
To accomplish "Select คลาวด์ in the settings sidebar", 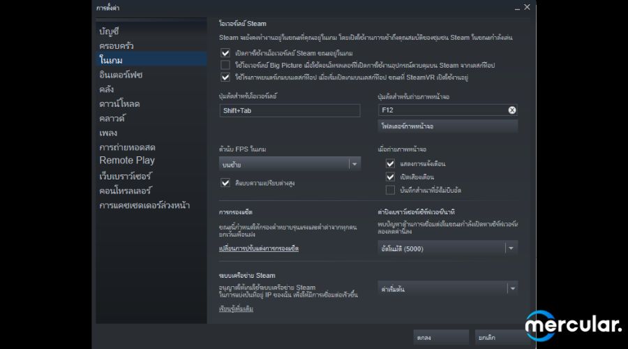I will coord(112,118).
